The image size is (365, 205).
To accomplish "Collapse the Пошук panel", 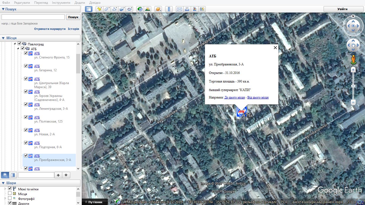I will click(3, 9).
